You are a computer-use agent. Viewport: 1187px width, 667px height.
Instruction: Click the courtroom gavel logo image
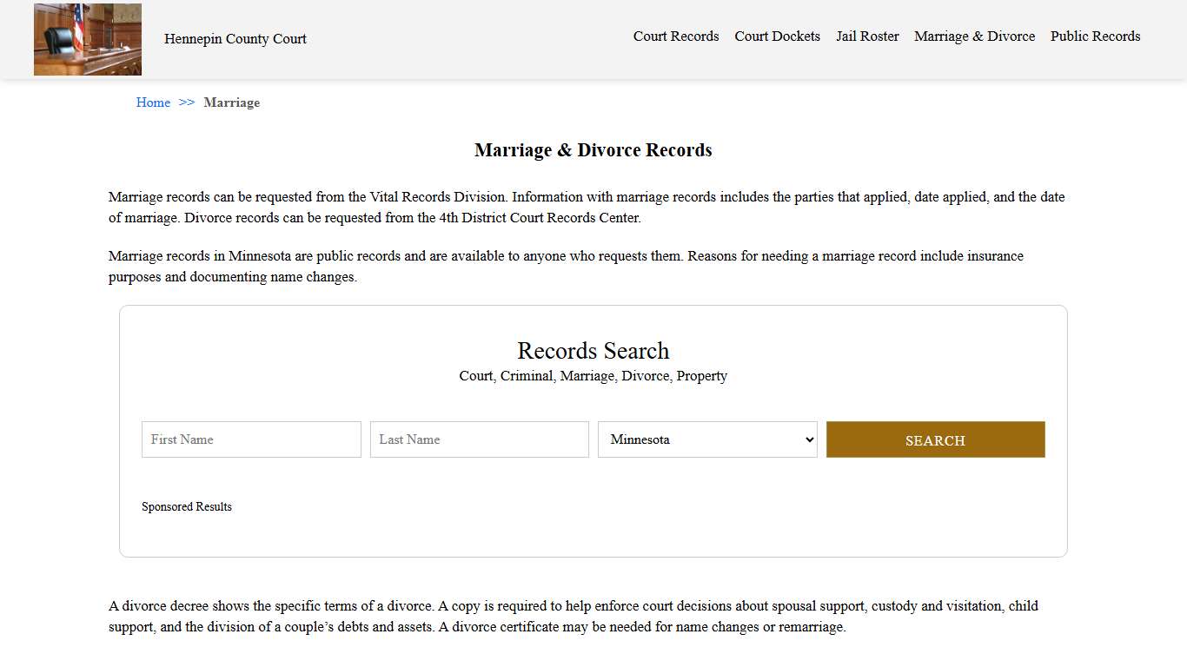click(87, 39)
